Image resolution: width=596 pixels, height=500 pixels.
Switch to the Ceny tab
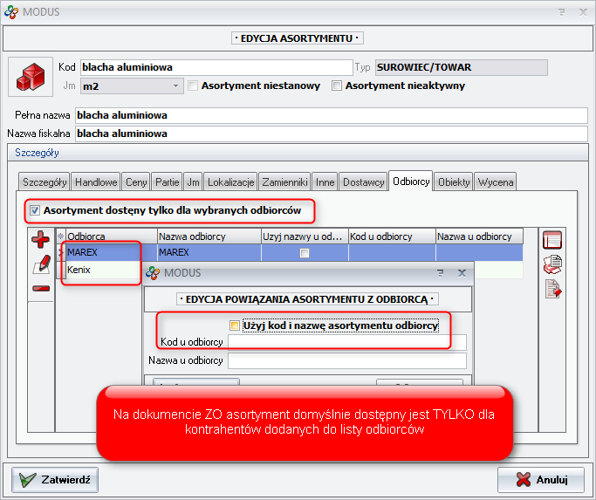[x=136, y=182]
